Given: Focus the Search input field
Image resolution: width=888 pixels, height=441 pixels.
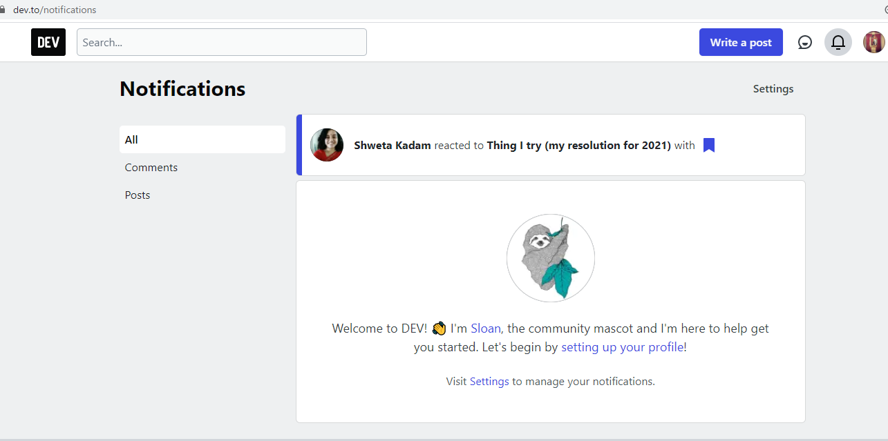Looking at the screenshot, I should pyautogui.click(x=221, y=42).
